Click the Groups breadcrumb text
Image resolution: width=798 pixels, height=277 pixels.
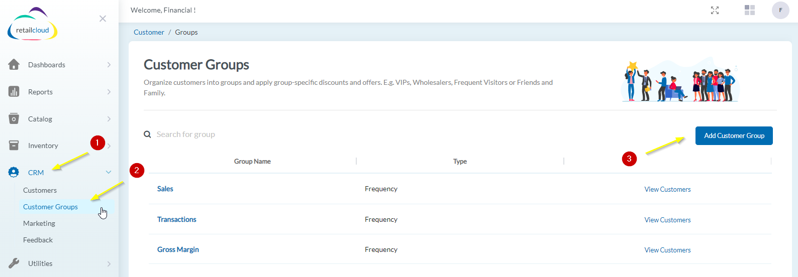click(186, 32)
